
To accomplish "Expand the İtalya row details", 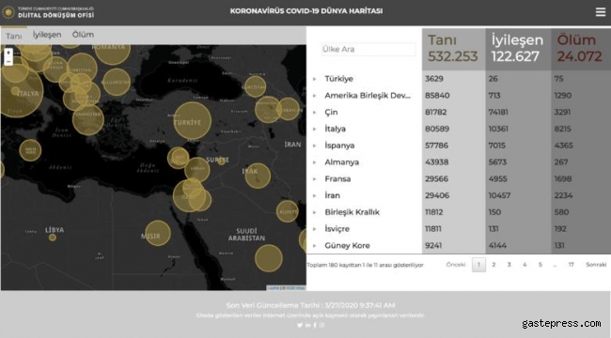I will point(315,129).
